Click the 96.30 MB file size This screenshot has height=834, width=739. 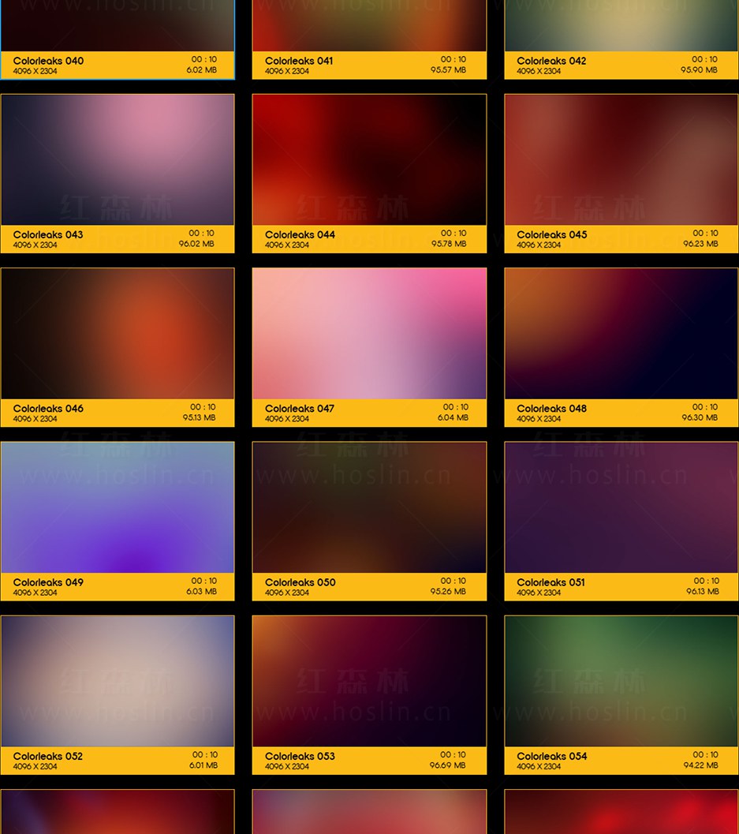700,417
